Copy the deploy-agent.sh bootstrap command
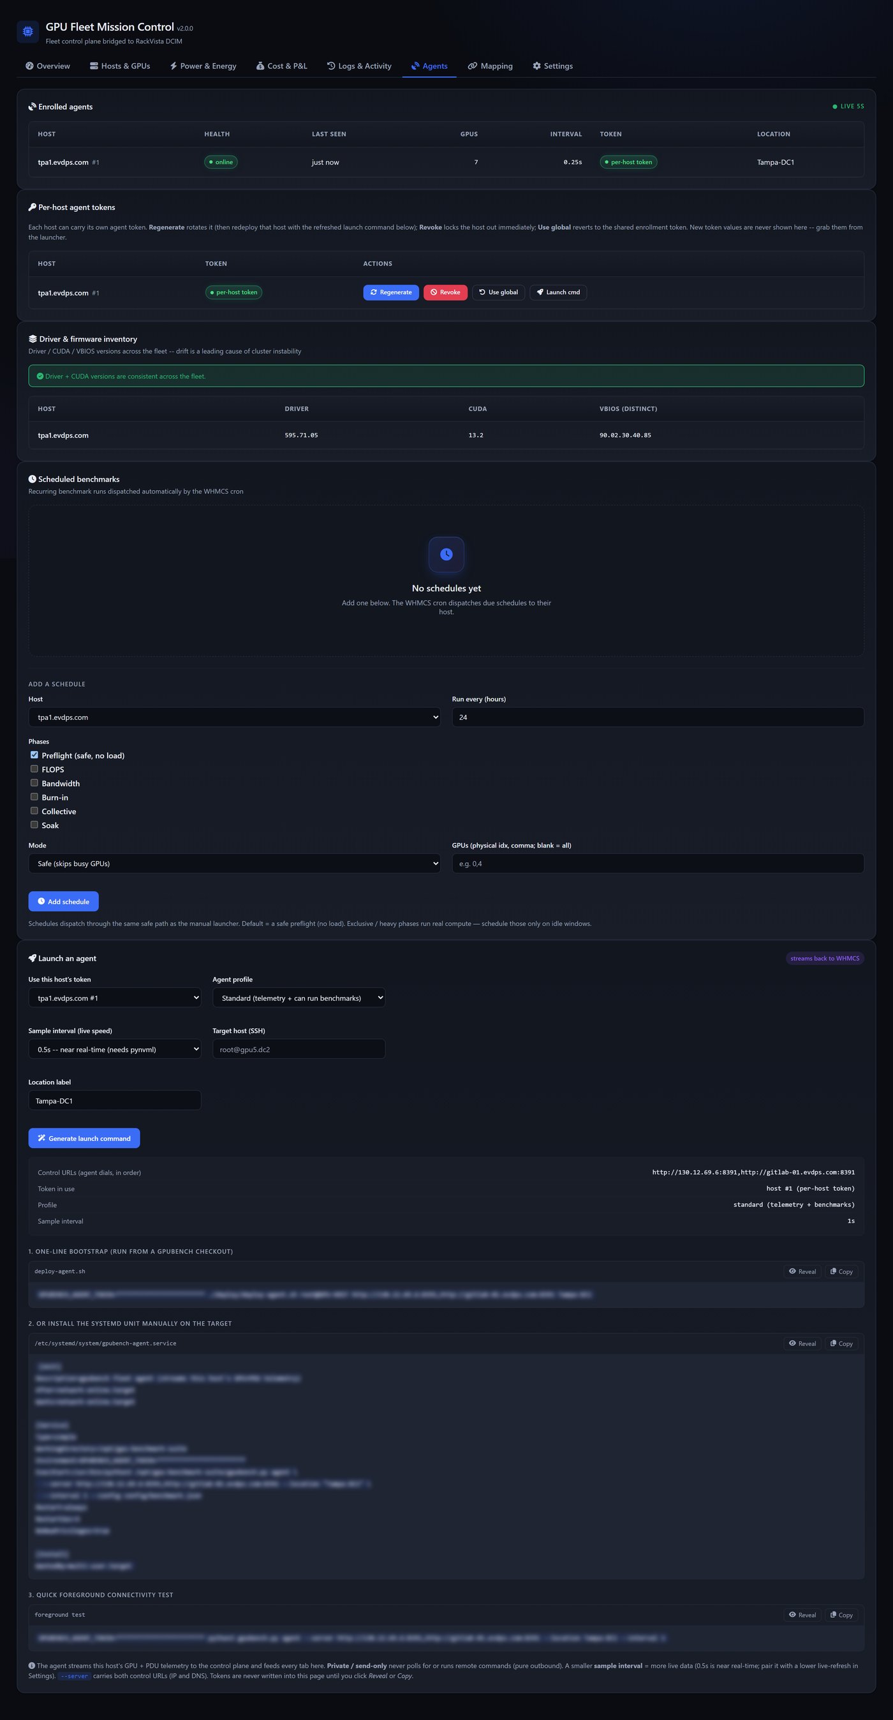893x1720 pixels. point(841,1271)
